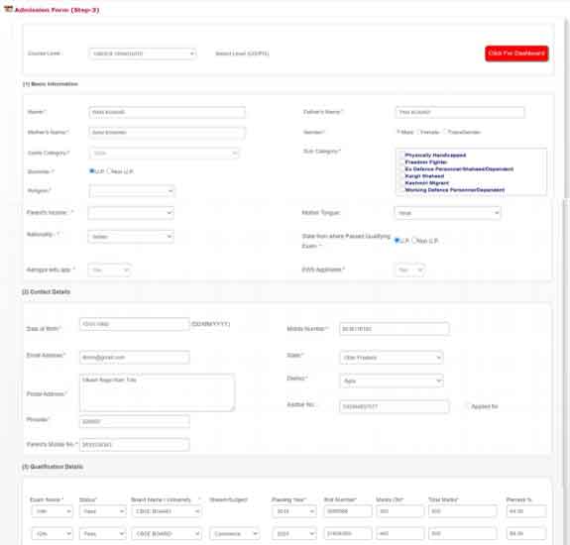Open the Nationality dropdown
Screen dimensions: 570x545
131,237
